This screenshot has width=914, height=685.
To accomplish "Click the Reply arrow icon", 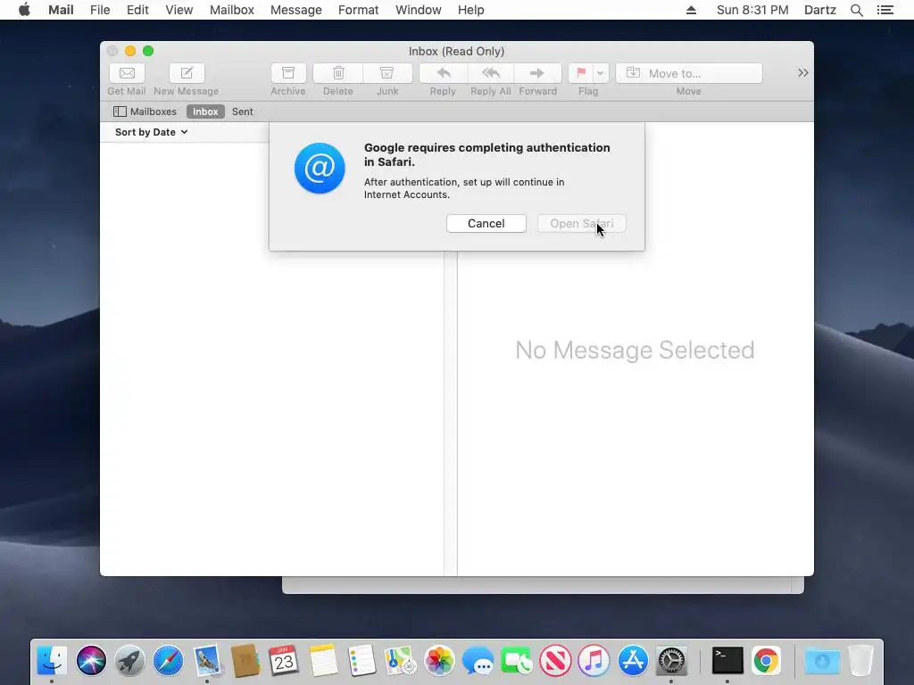I will [x=443, y=73].
